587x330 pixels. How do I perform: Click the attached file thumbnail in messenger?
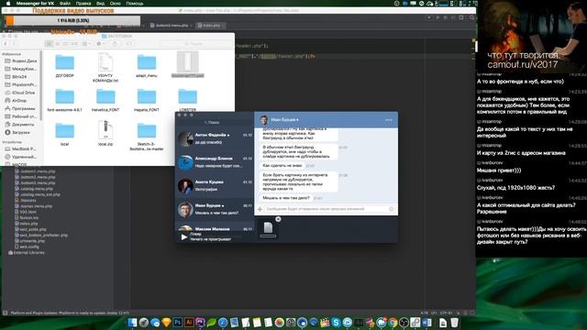268,228
